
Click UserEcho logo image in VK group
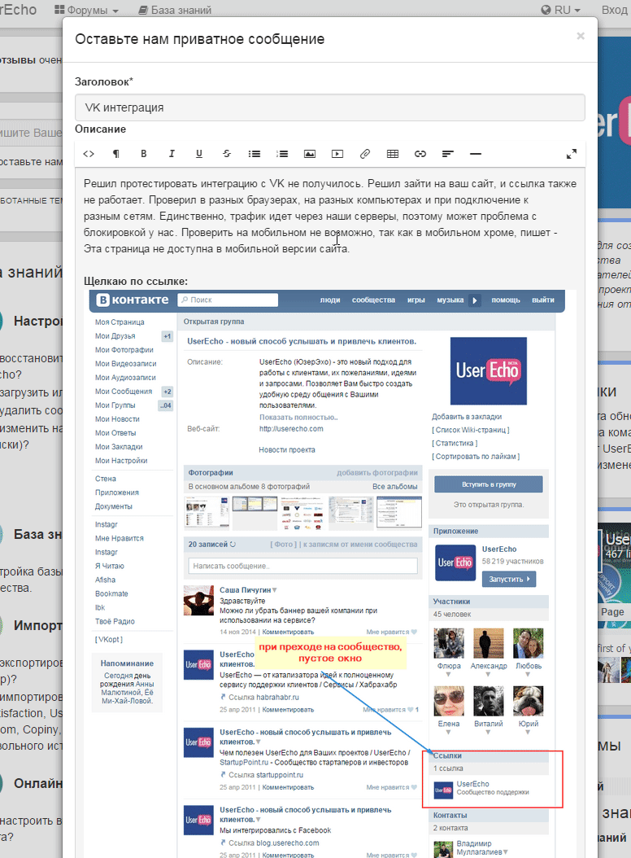(x=488, y=371)
